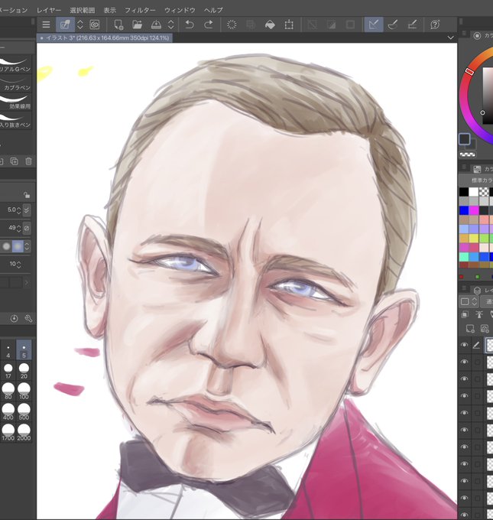The height and width of the screenshot is (520, 493).
Task: Choose brush size preset 20
Action: [x=24, y=371]
